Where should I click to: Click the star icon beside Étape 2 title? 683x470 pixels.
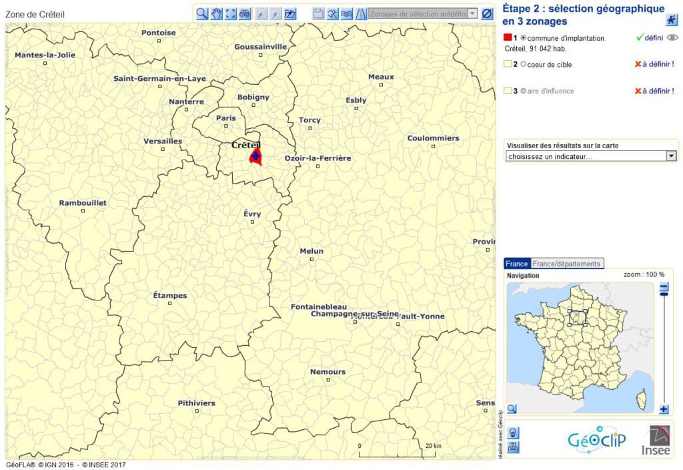coord(672,20)
